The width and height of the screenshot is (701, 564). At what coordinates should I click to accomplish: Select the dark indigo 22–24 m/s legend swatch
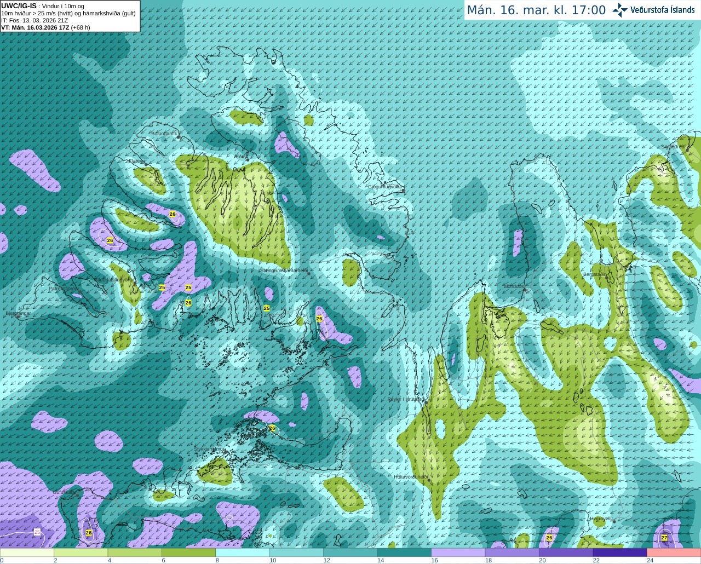click(620, 553)
